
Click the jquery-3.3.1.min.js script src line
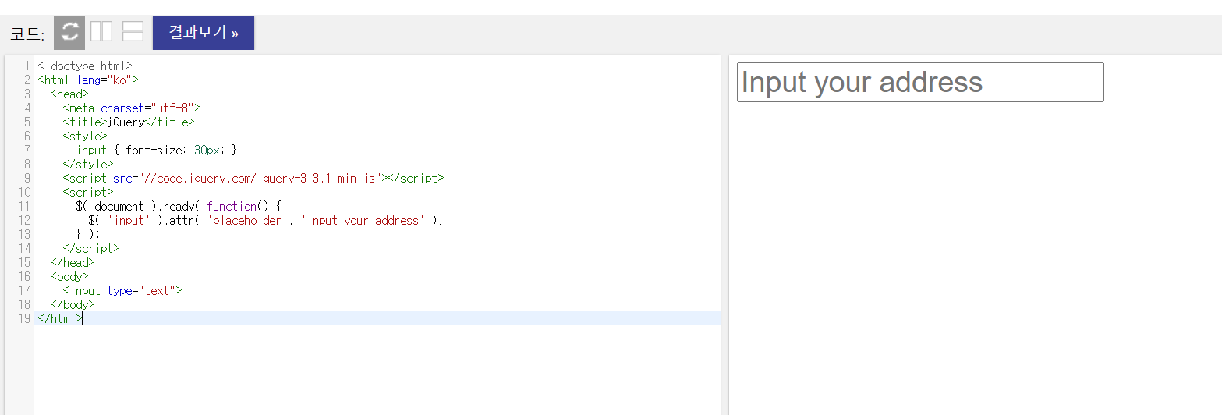point(253,178)
